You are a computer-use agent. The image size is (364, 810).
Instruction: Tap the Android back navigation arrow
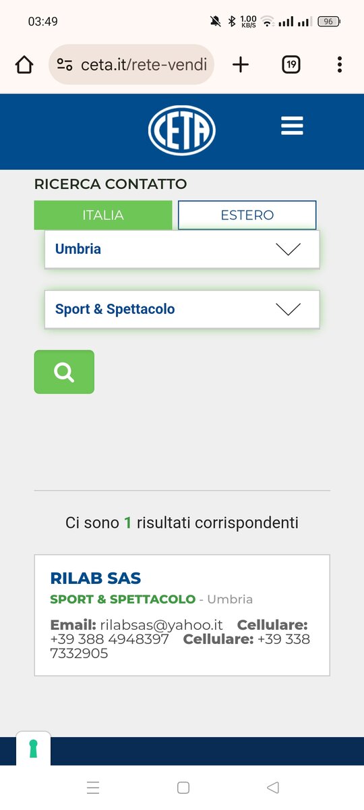coord(273,787)
